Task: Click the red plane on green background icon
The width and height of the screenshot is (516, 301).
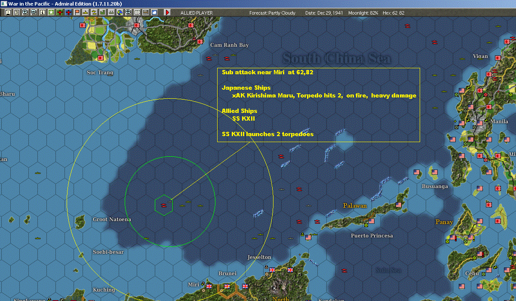Action: click(x=60, y=12)
